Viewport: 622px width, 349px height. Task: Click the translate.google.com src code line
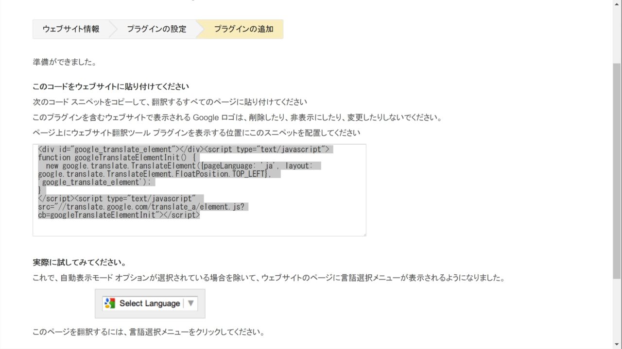point(141,207)
